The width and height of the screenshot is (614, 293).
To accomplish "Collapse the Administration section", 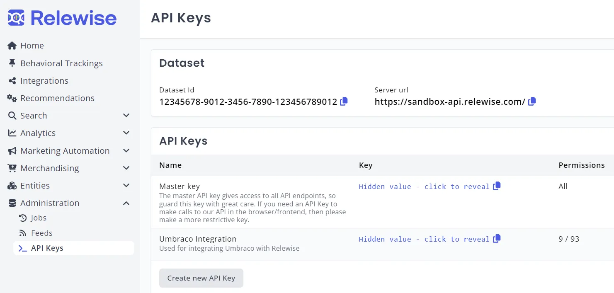I will (126, 203).
